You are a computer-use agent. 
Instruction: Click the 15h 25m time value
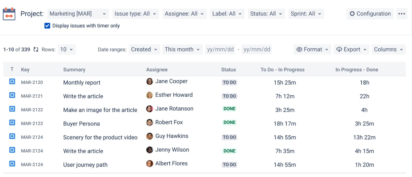285,83
